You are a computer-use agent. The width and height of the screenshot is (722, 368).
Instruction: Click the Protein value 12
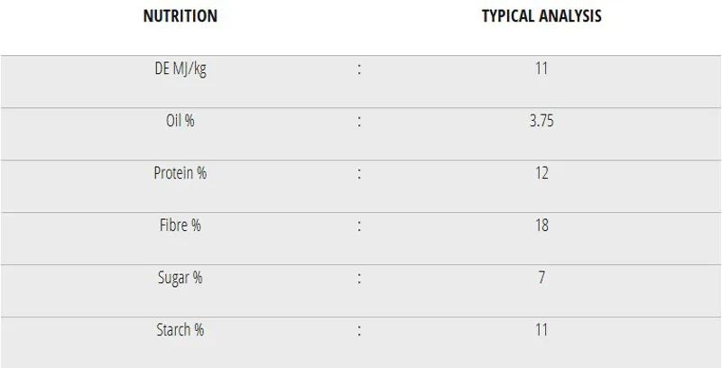[541, 173]
